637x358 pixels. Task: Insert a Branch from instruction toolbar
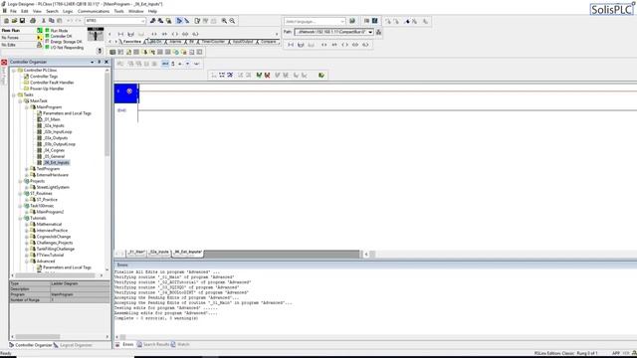pos(130,34)
